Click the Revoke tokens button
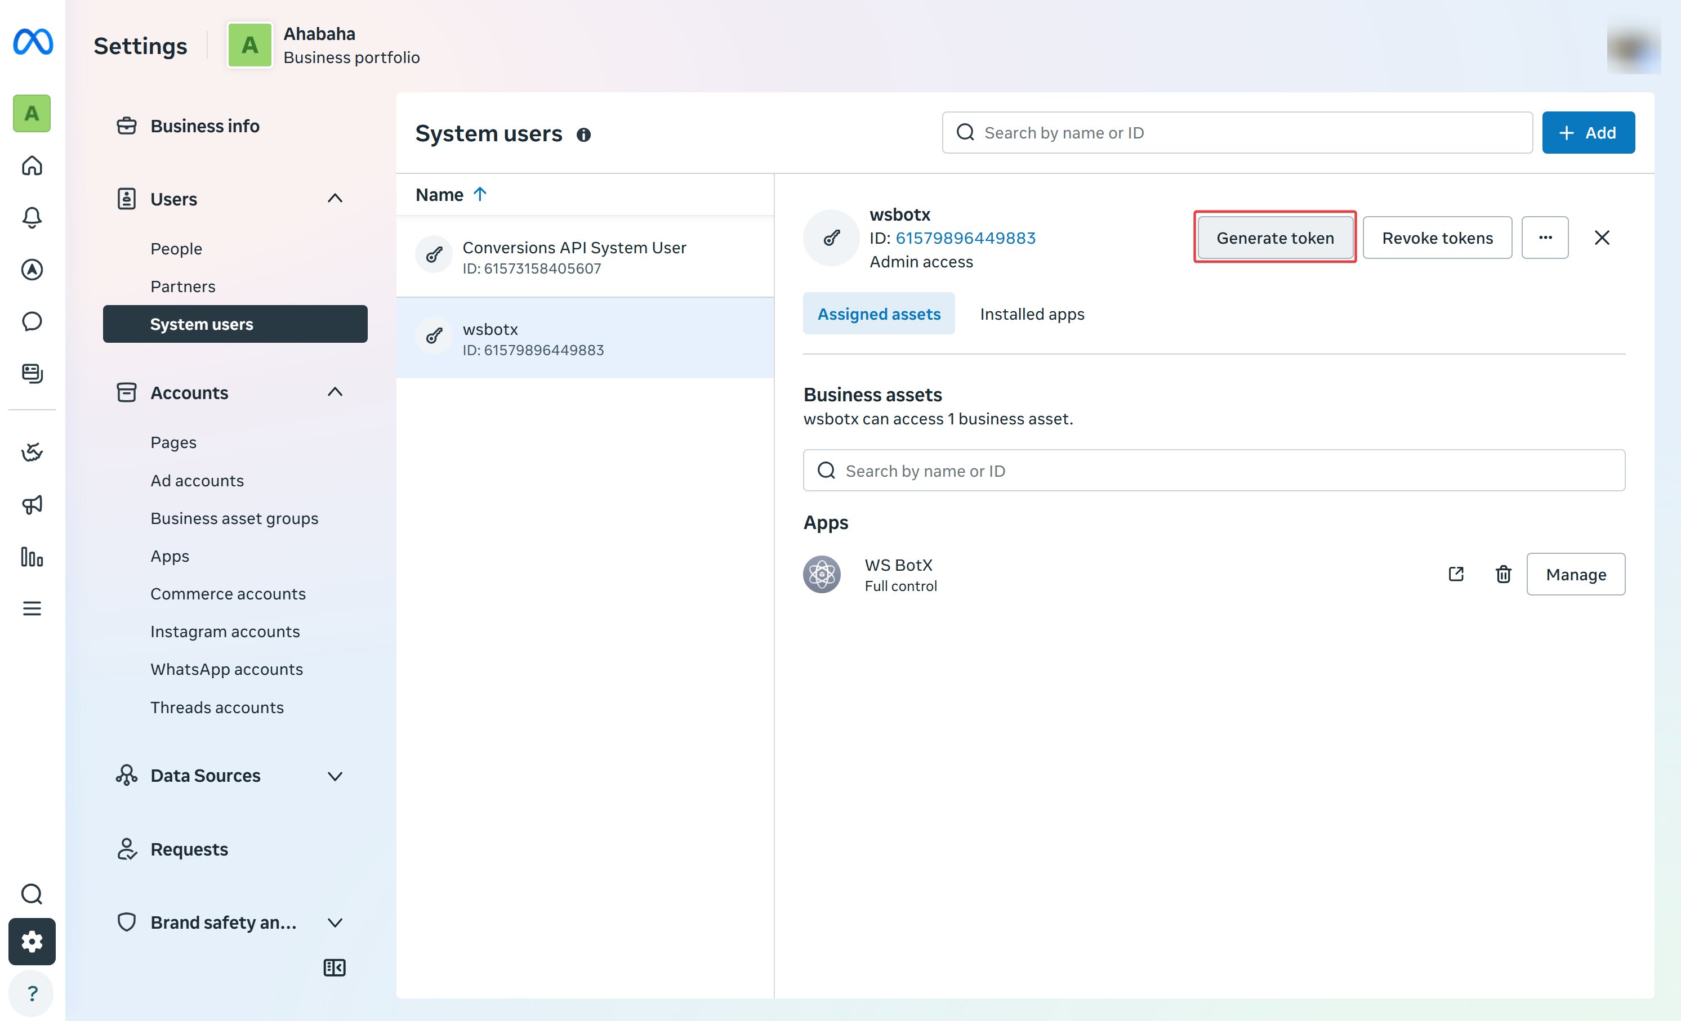This screenshot has width=1681, height=1021. coord(1438,238)
